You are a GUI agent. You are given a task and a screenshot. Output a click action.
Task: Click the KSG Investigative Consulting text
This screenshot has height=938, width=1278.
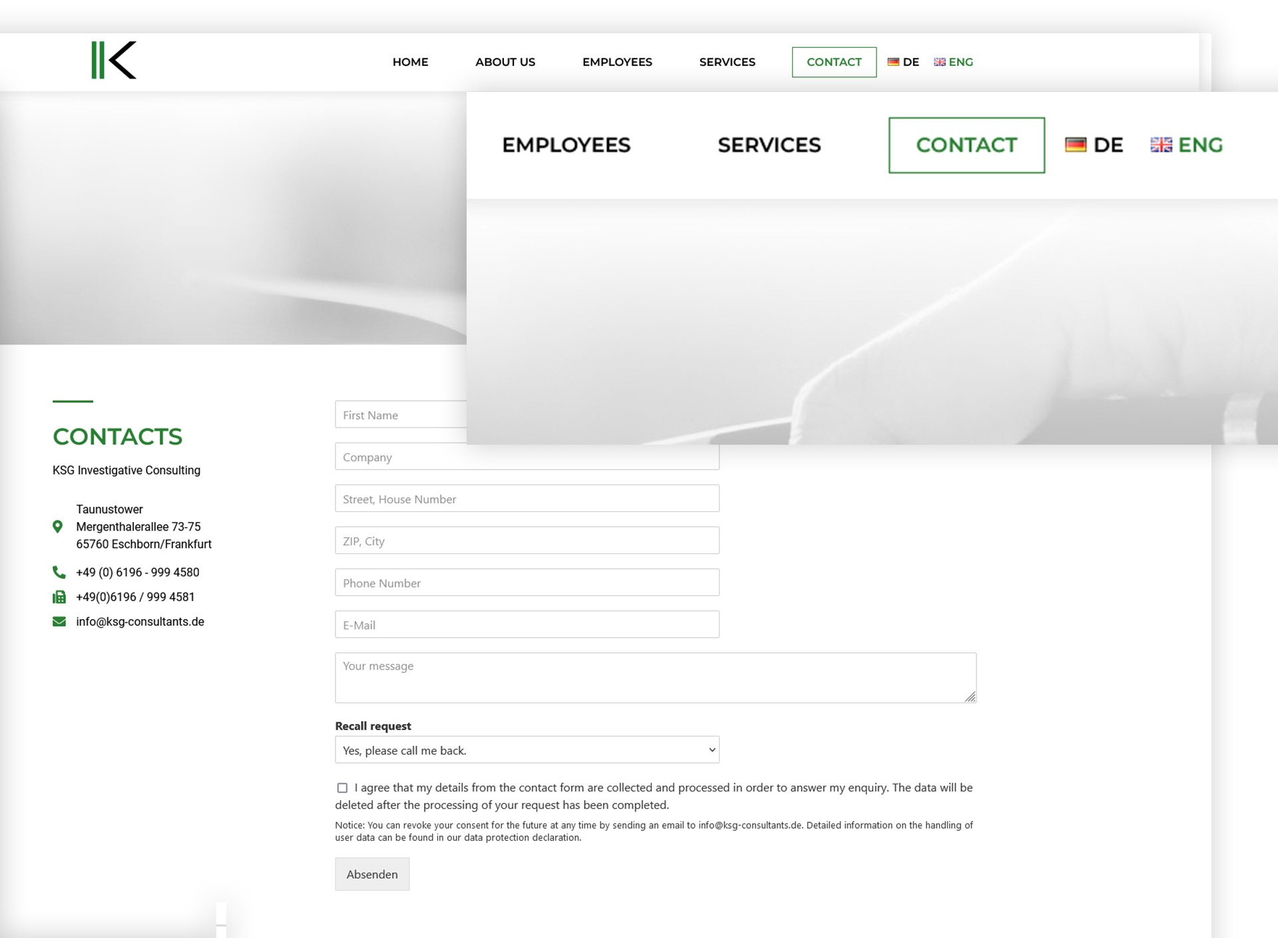point(126,470)
